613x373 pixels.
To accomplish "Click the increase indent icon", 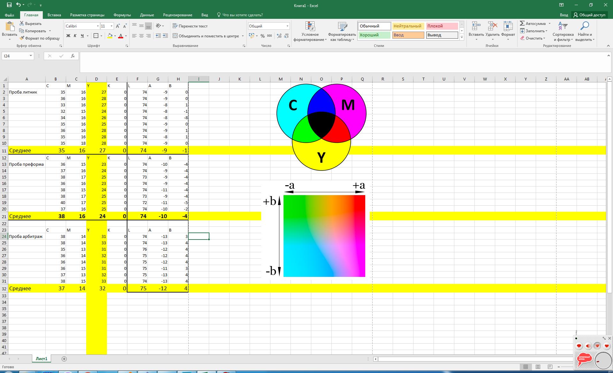I will tap(165, 36).
